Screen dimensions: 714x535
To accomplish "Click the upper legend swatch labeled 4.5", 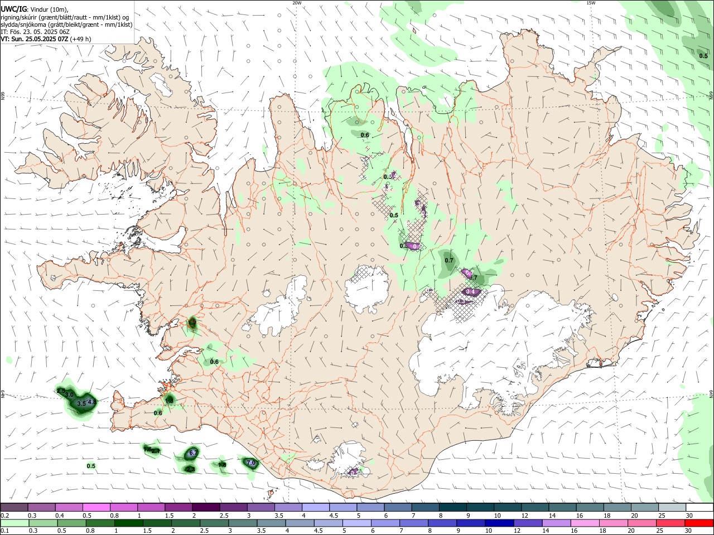I will click(343, 508).
